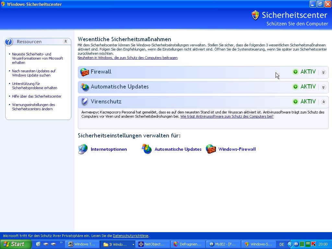The image size is (332, 249).
Task: Restore down the Sicherheitscenter window
Action: [320, 4]
